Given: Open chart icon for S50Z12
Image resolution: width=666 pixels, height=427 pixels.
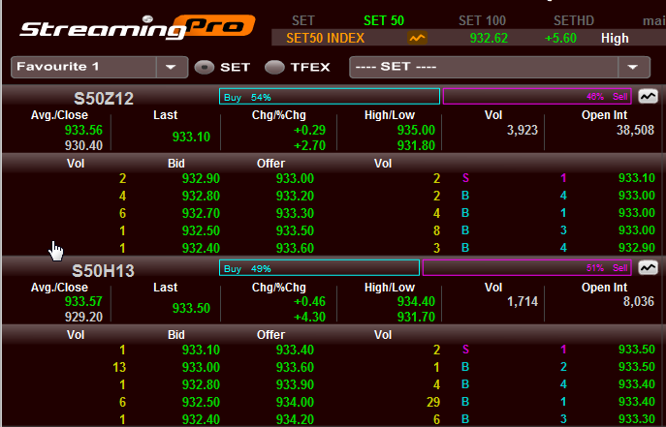Looking at the screenshot, I should tap(648, 97).
